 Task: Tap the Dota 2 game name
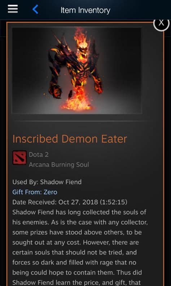39,155
